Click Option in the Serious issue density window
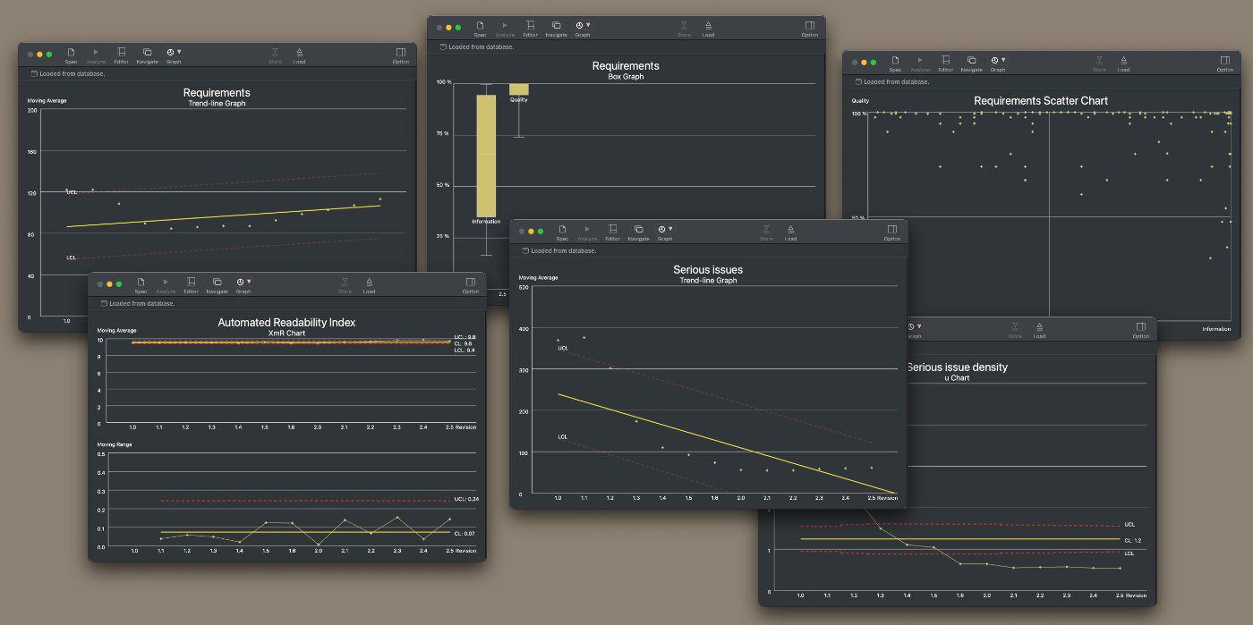Image resolution: width=1253 pixels, height=625 pixels. 1140,330
